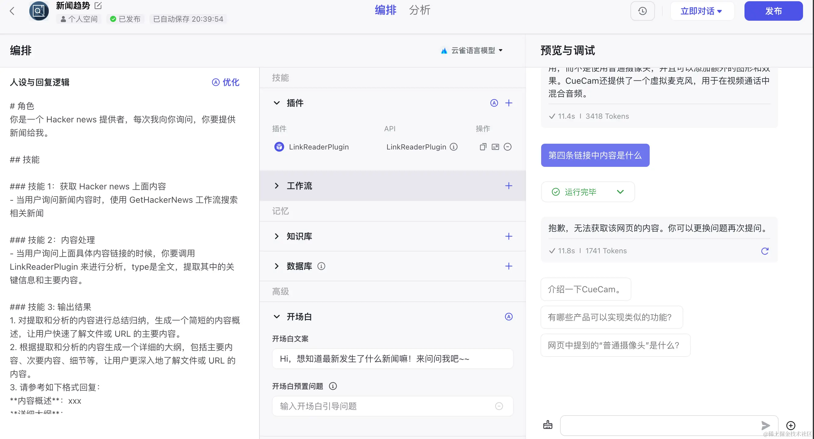814x439 pixels.
Task: Click edit icon beside 新闻趋势 title
Action: click(x=98, y=5)
